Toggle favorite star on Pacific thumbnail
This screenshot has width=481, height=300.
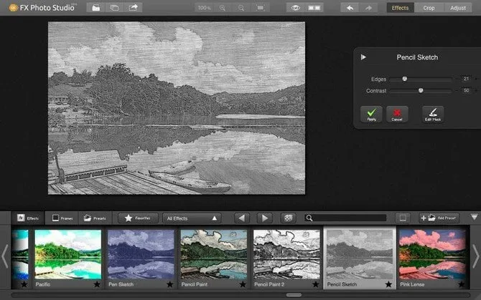(x=97, y=284)
